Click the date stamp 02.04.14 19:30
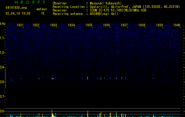185x117 pixels. pos(18,13)
